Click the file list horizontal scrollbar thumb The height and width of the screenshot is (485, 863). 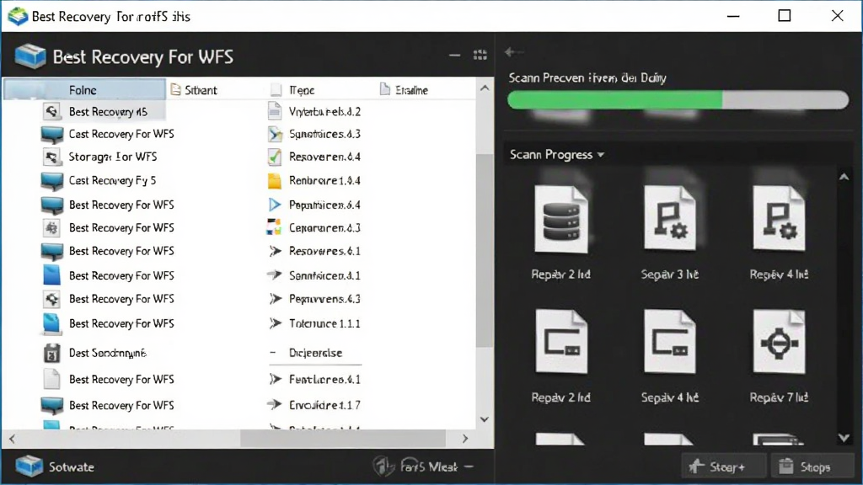click(343, 438)
